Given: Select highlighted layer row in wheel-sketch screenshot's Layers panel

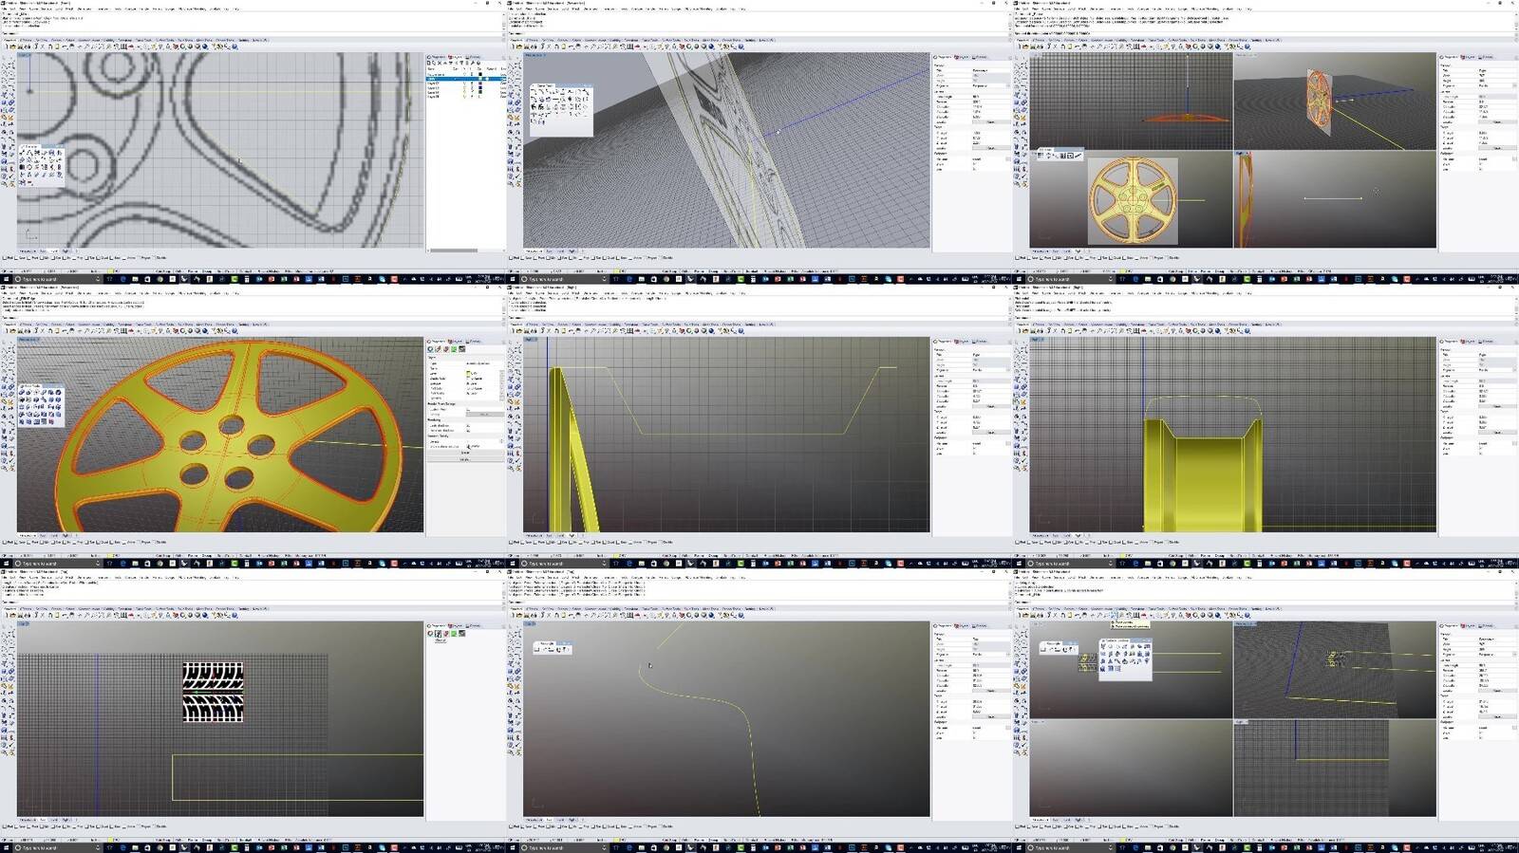Looking at the screenshot, I should 465,79.
